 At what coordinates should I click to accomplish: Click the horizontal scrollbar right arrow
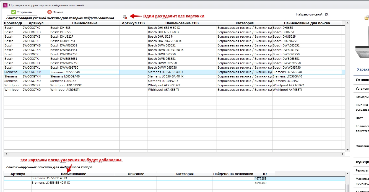[344, 154]
